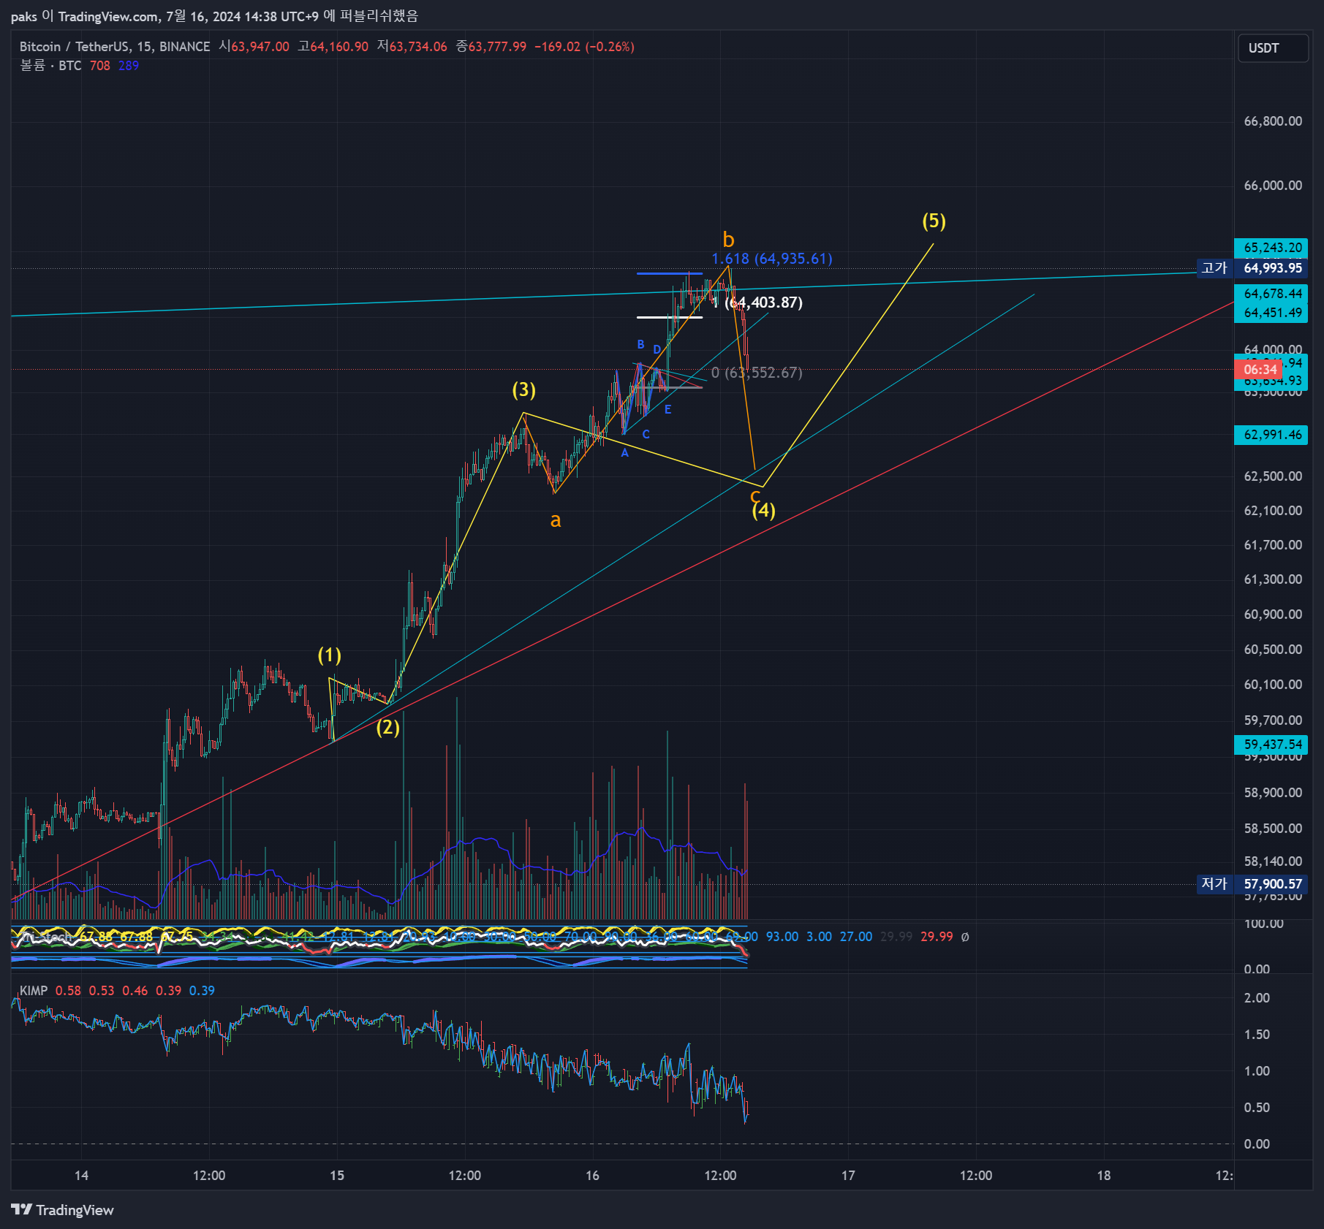Click the date 15 on time axis
This screenshot has height=1229, width=1324.
(x=336, y=1176)
